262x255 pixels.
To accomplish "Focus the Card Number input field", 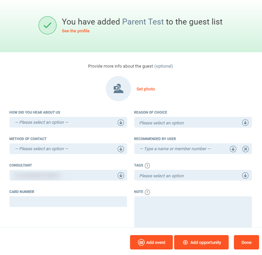I will point(68,201).
